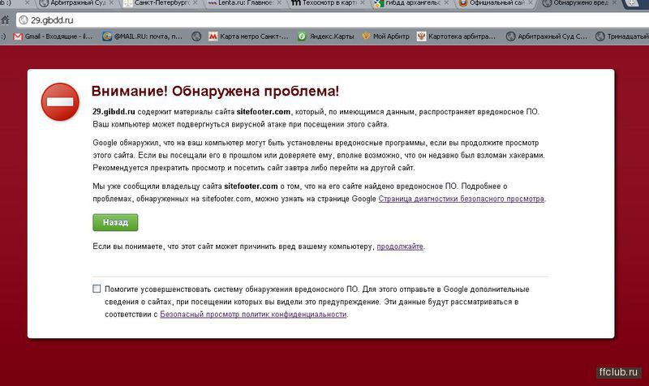Open Безопасный просмотр политик конфиденциальности link
This screenshot has height=386, width=649.
coord(253,315)
